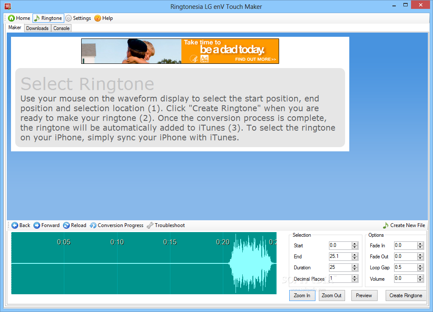Click the Create Ringtone button
Screen dimensions: 433x312
point(406,296)
